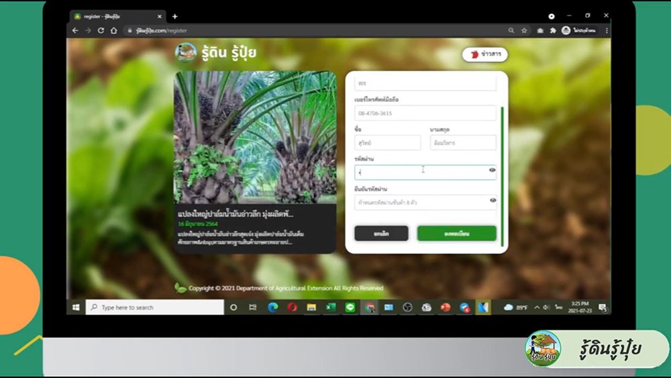671x378 pixels.
Task: Bookmark this page with the star icon
Action: 524,30
